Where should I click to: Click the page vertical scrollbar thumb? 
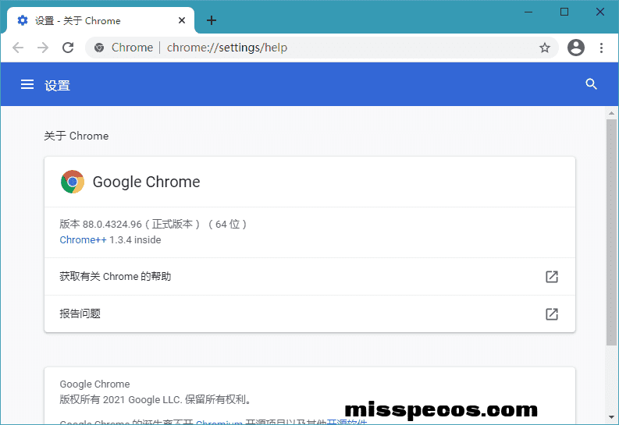(x=611, y=232)
